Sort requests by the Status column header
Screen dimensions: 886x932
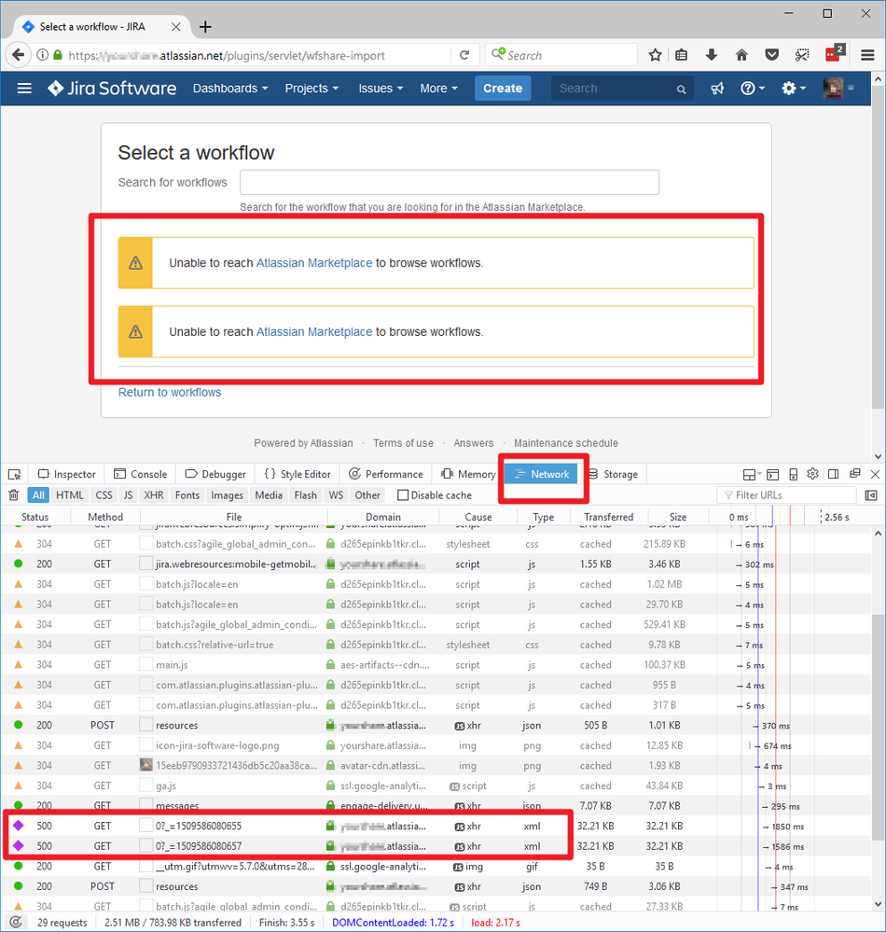click(x=35, y=517)
